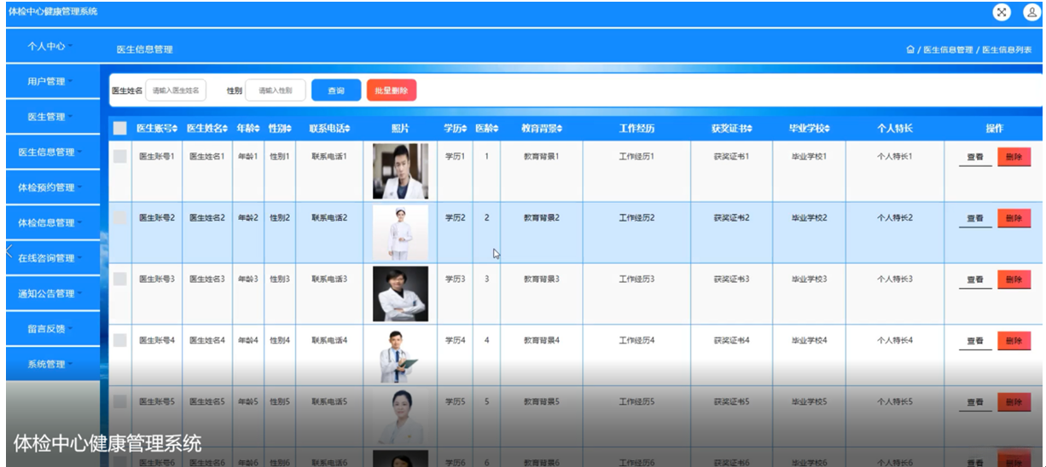Sort by the 医龄 column header
This screenshot has width=1046, height=467.
[486, 129]
